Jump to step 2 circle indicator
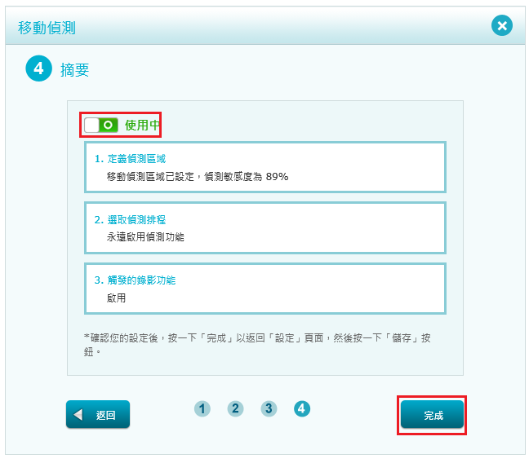 [235, 408]
